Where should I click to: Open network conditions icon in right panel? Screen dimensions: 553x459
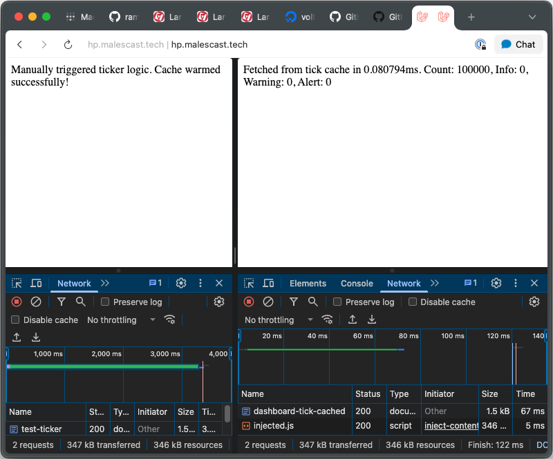point(327,320)
